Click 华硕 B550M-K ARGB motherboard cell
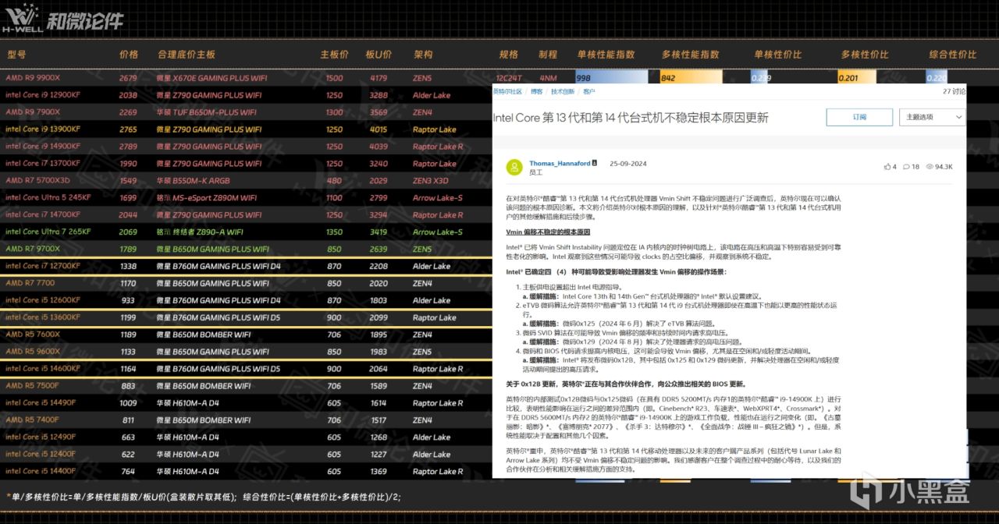This screenshot has height=524, width=999. point(193,180)
